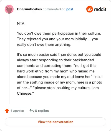Click the line starting "It's so much easier"
The height and width of the screenshot is (131, 111).
59,55
